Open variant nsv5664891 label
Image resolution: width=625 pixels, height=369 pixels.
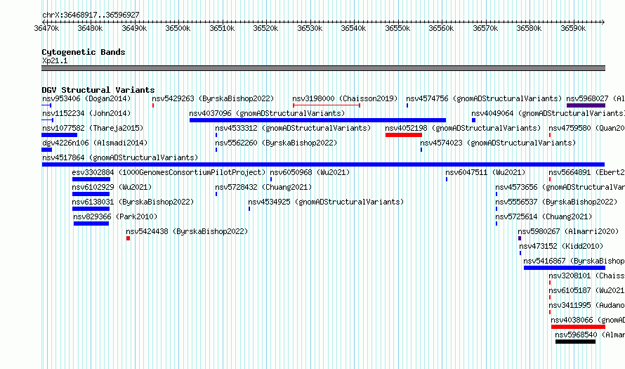click(587, 172)
